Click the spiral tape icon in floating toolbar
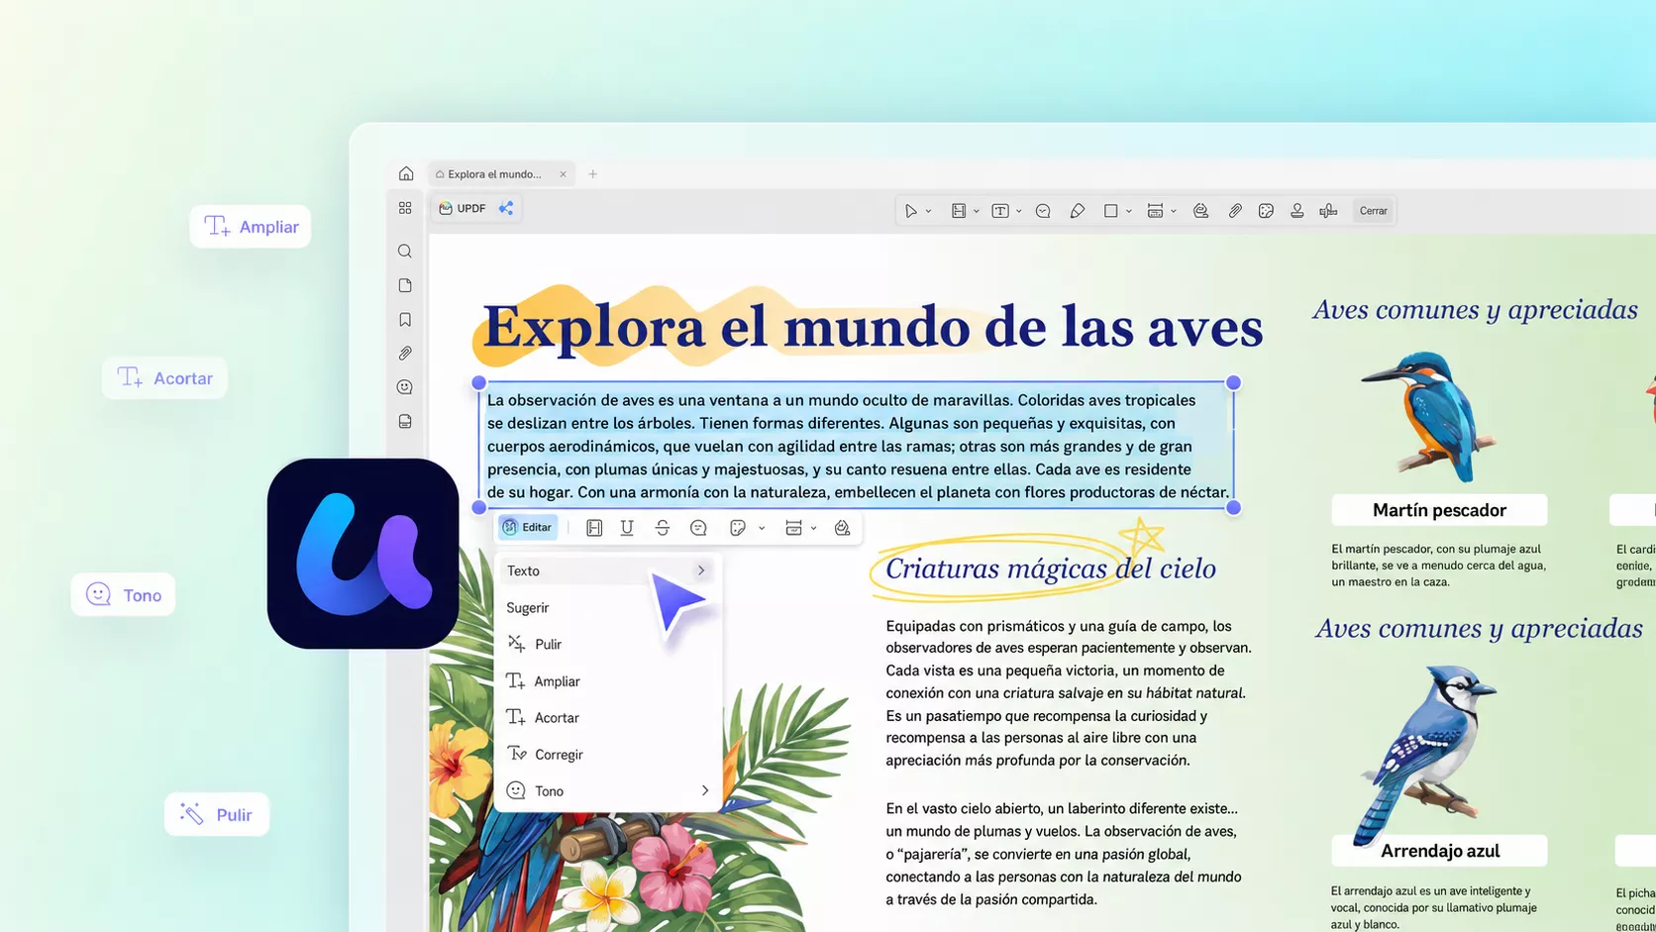The image size is (1656, 932). [843, 528]
